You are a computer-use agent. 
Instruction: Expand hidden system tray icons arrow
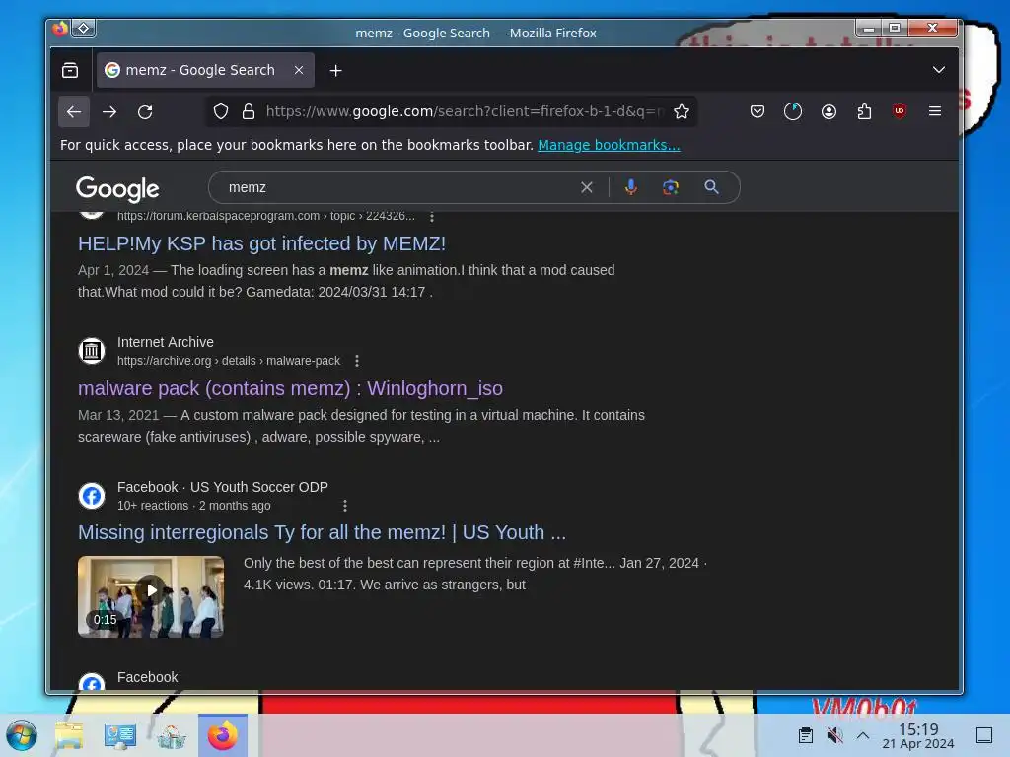863,735
